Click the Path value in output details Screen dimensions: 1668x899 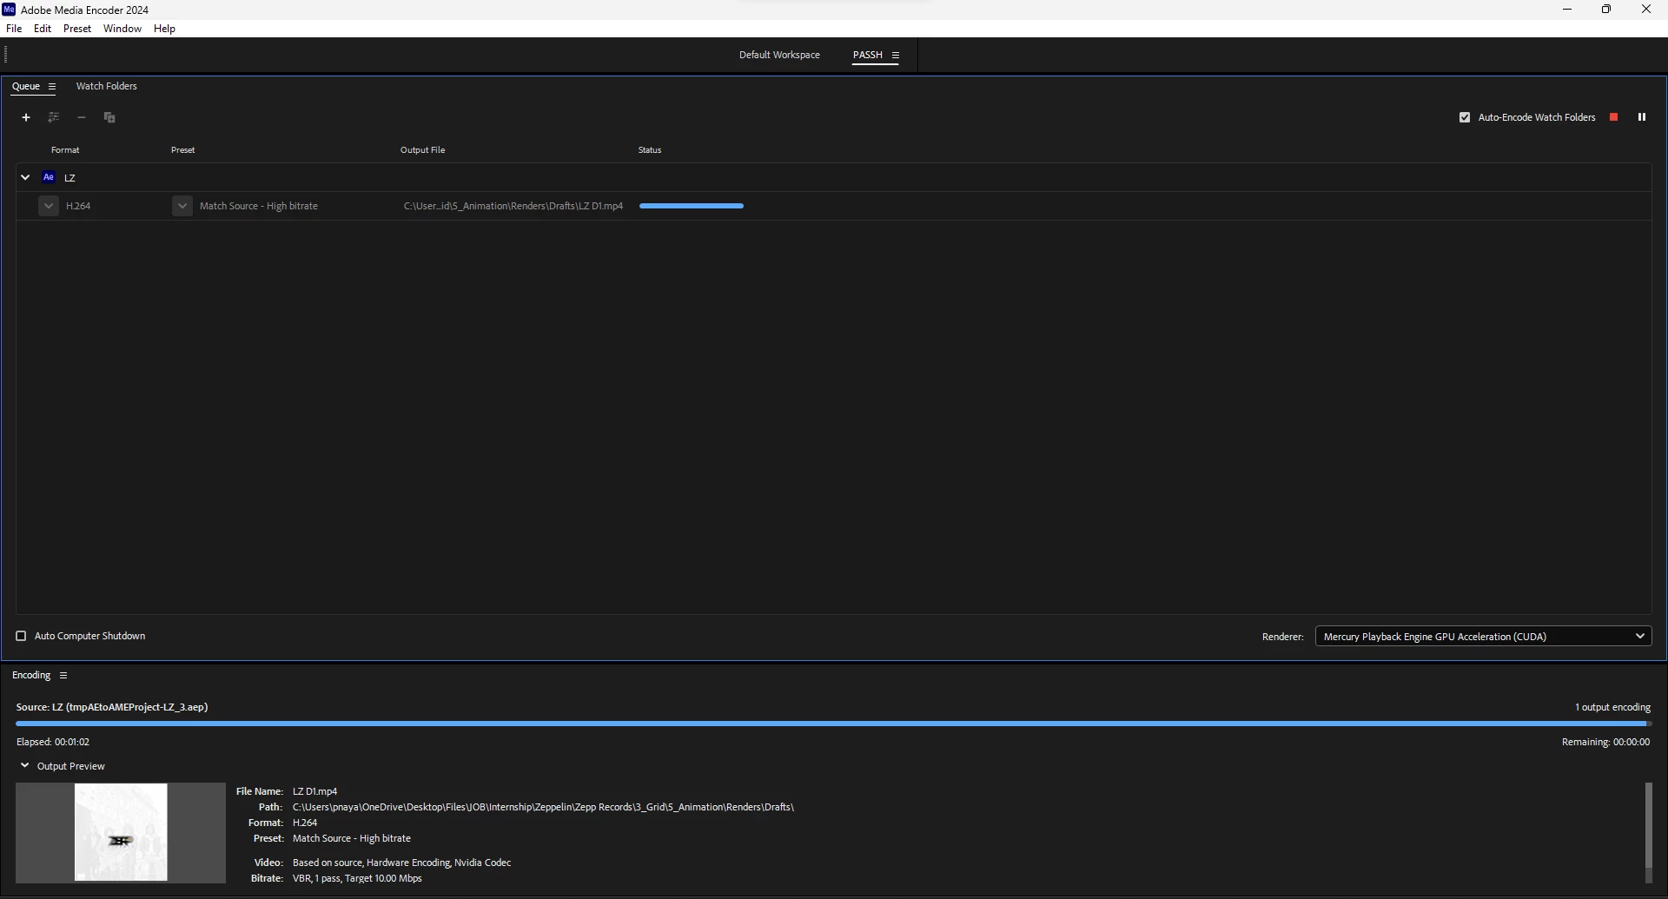click(x=543, y=807)
